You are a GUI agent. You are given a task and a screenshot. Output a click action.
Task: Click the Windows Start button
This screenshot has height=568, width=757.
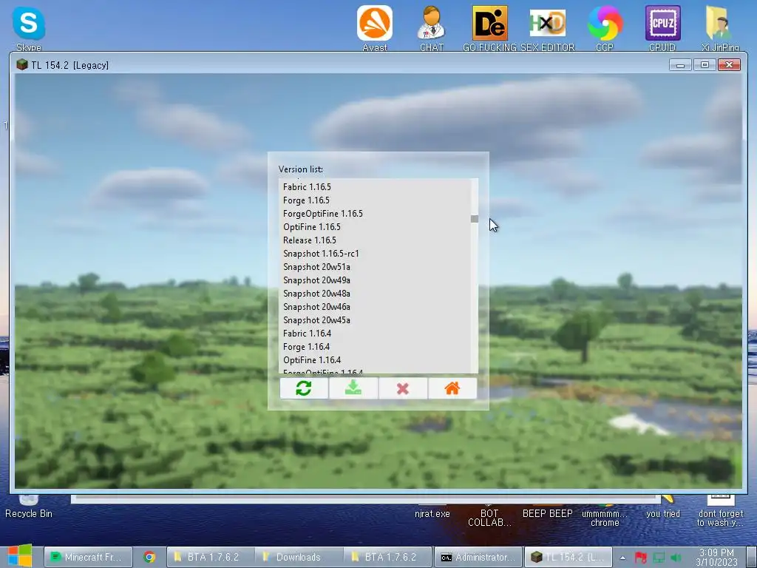click(x=20, y=556)
